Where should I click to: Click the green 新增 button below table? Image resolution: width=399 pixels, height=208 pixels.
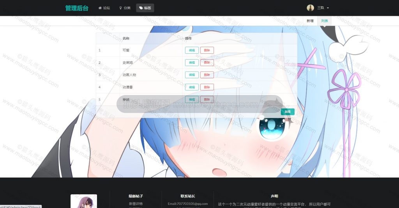[x=288, y=112]
